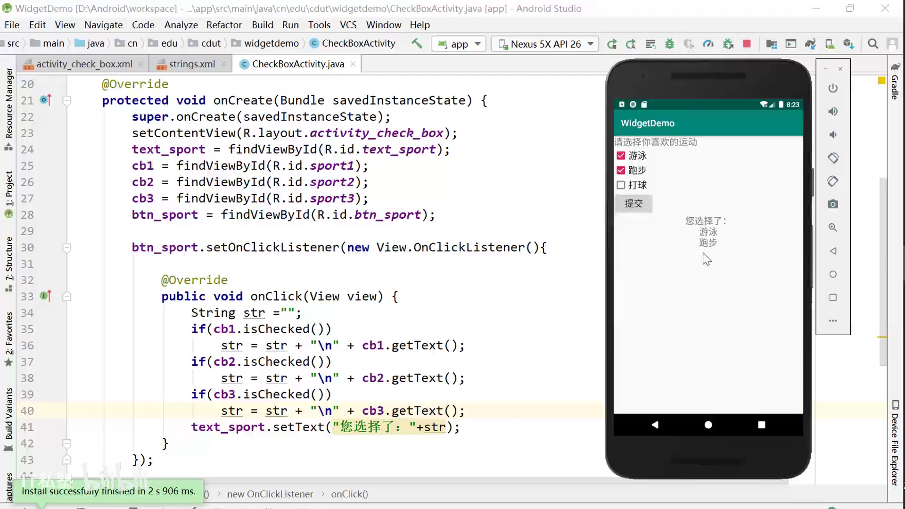Click the onClick() breadcrumb
905x509 pixels.
(349, 494)
